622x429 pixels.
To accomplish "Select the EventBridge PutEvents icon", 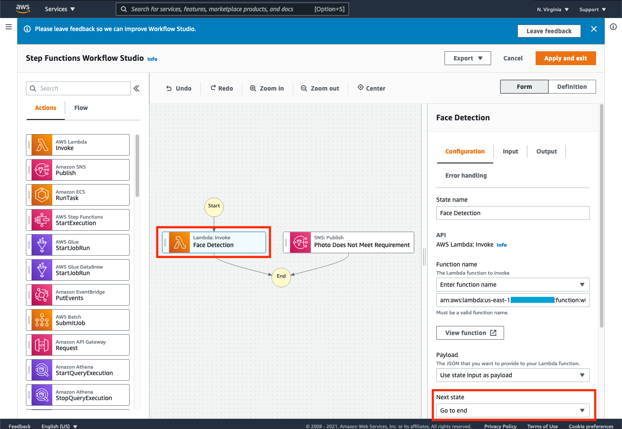I will (42, 295).
